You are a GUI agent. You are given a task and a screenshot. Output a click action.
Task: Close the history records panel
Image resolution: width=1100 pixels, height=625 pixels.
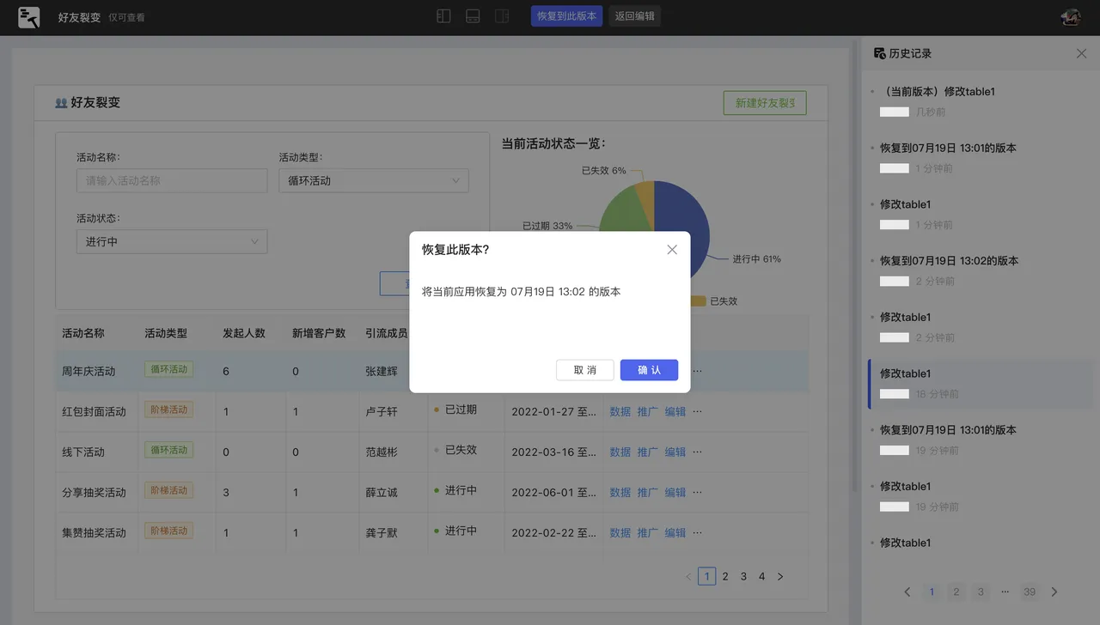click(1081, 53)
